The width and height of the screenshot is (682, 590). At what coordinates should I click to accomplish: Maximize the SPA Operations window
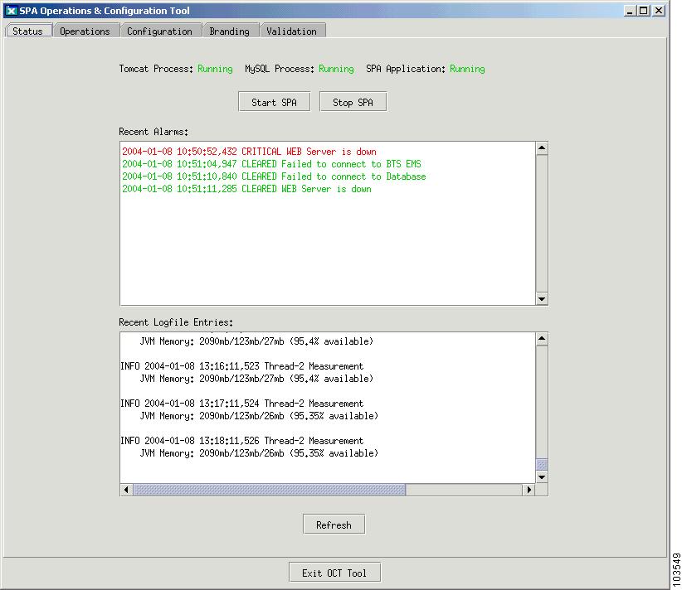tap(644, 11)
